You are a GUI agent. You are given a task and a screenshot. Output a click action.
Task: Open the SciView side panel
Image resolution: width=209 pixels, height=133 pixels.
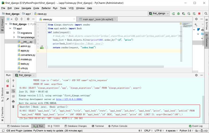207,24
